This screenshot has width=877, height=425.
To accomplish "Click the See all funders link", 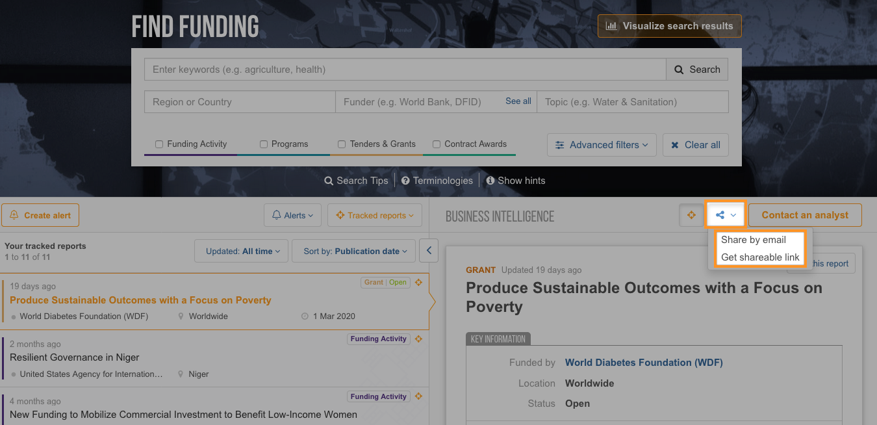I will 518,101.
